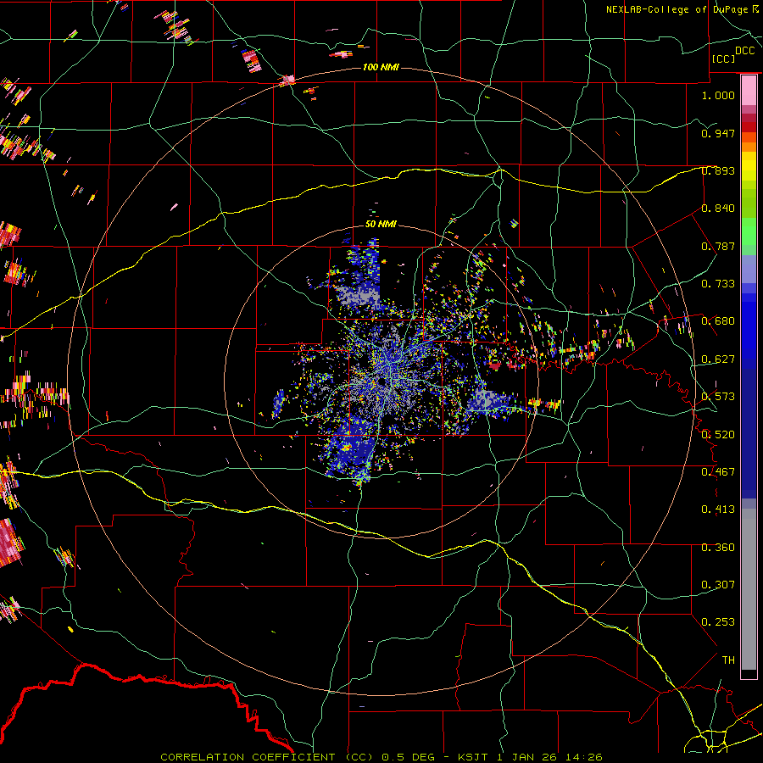Click the 1.000 scale value
The image size is (763, 763).
[718, 95]
